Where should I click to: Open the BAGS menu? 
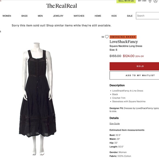point(24,16)
